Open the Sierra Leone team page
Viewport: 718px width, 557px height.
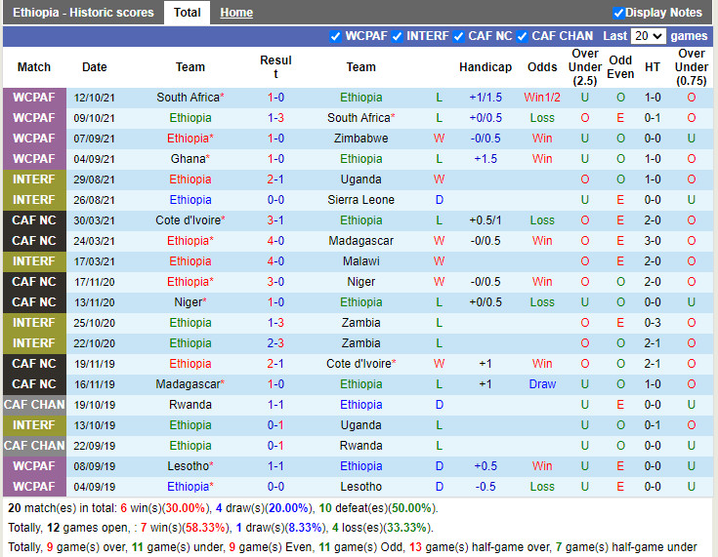360,200
